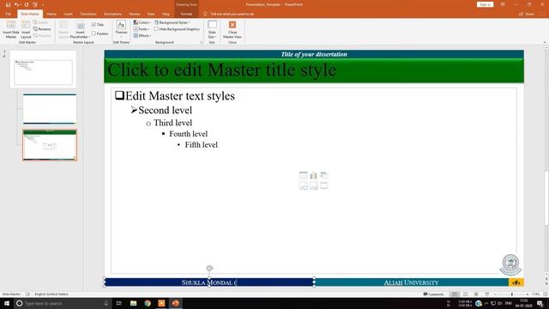
Task: Click the university logo image
Action: [510, 264]
